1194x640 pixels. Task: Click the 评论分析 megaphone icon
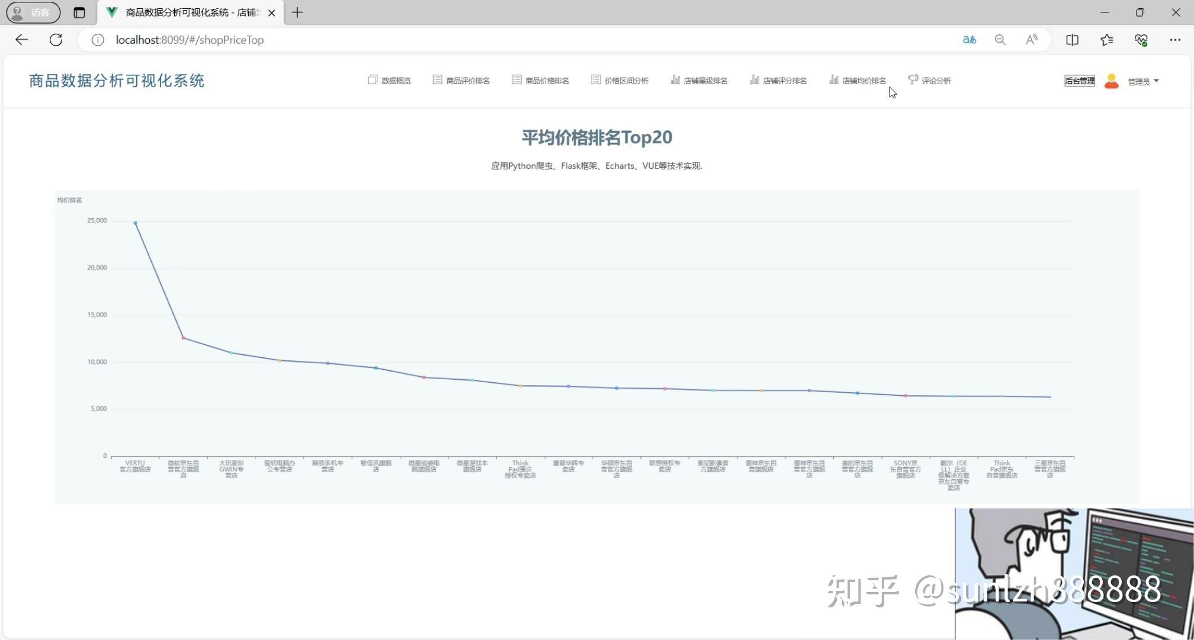(913, 79)
